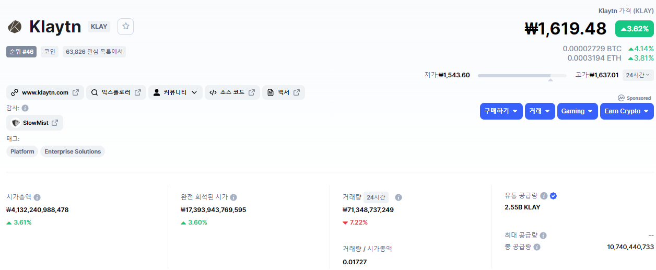Open the SlowMist audit link
The width and height of the screenshot is (656, 270).
(x=35, y=123)
